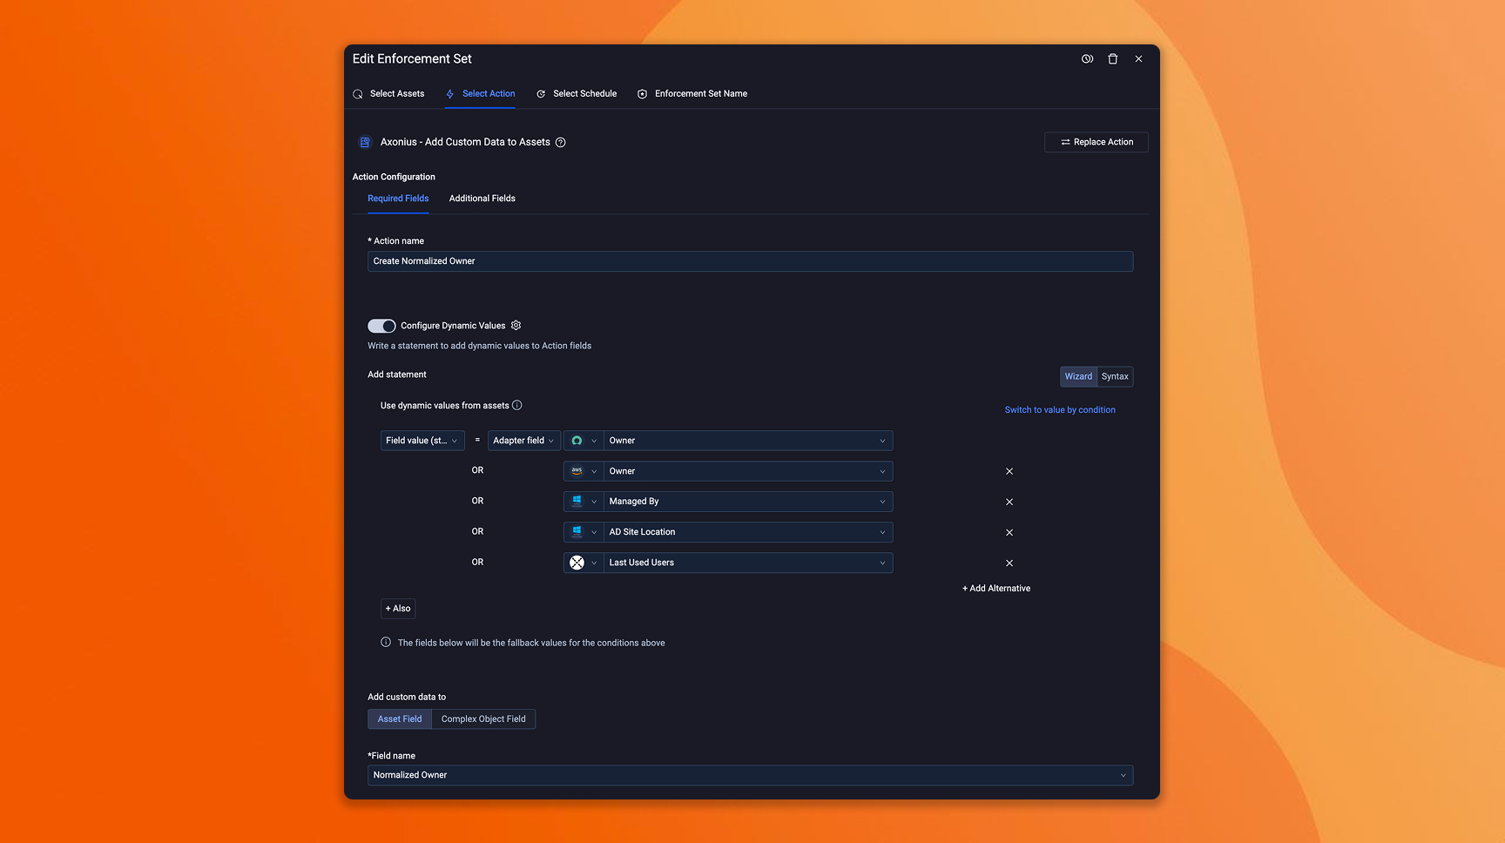The width and height of the screenshot is (1505, 843).
Task: Delete the AD Site Location alternative row
Action: point(1009,532)
